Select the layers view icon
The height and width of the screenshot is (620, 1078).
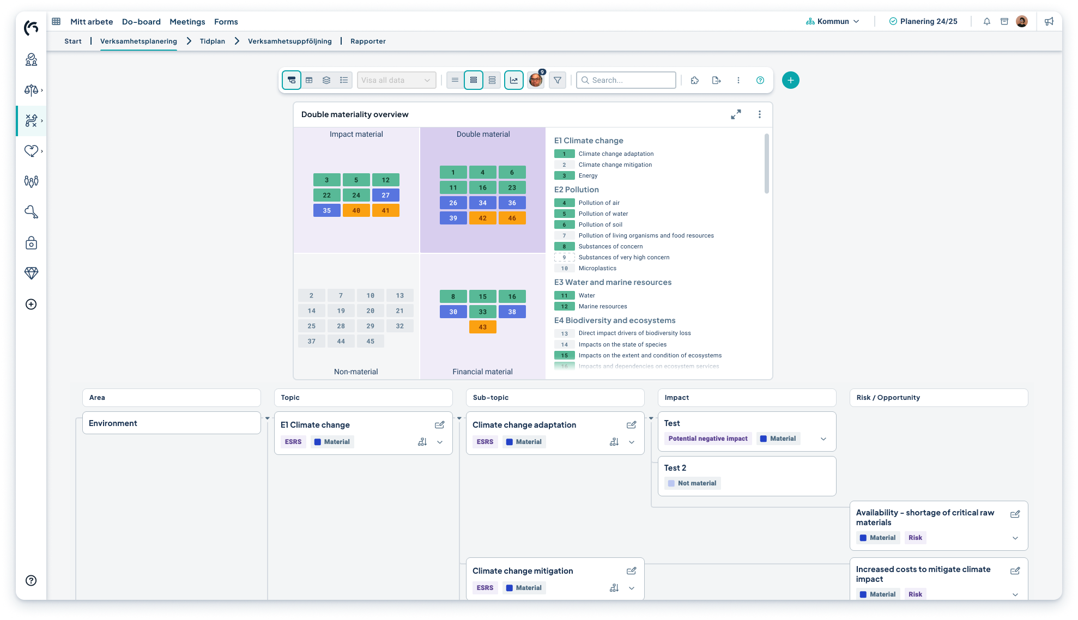[x=326, y=80]
